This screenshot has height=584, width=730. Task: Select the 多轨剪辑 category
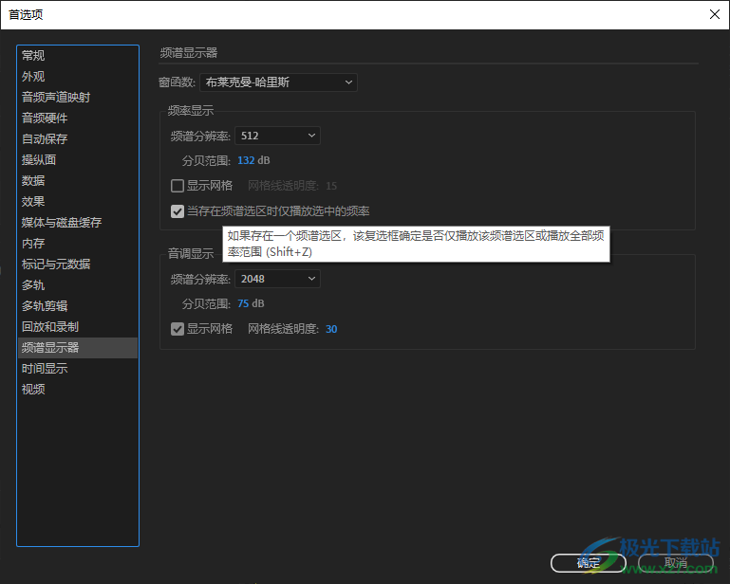tap(45, 306)
